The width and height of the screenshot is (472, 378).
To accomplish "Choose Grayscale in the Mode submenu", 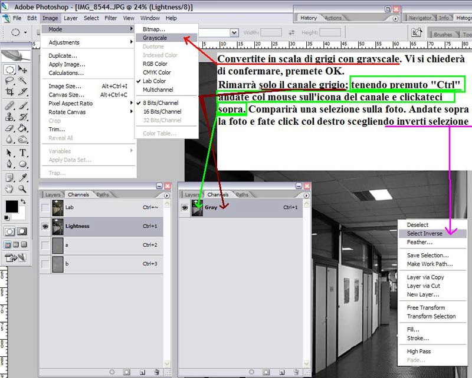I will click(166, 38).
